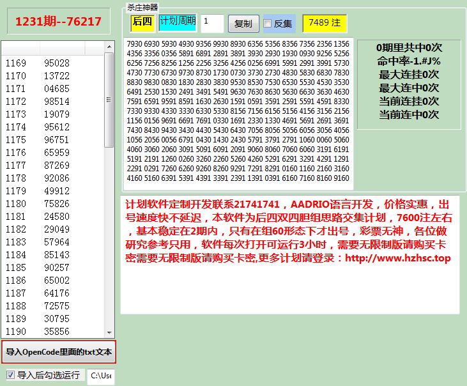Select row 1175 with value 96751

click(53, 140)
